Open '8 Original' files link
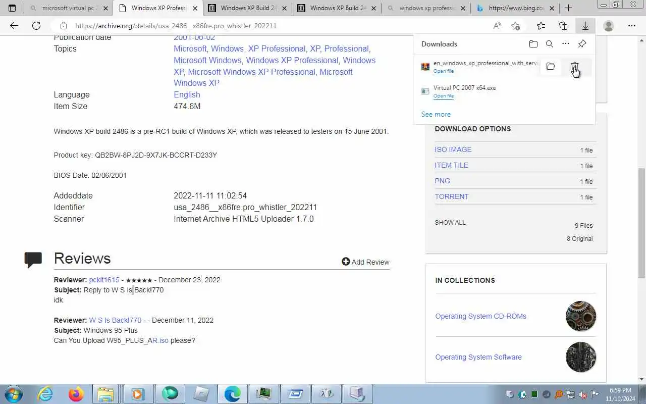 (x=579, y=238)
